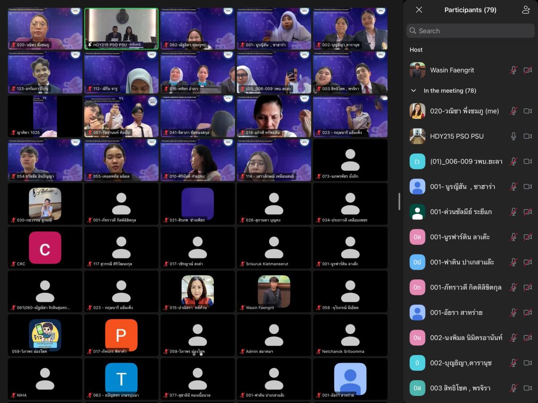Viewport: 538px width, 403px height.
Task: Select the 1025 participant video tile
Action: 45,116
